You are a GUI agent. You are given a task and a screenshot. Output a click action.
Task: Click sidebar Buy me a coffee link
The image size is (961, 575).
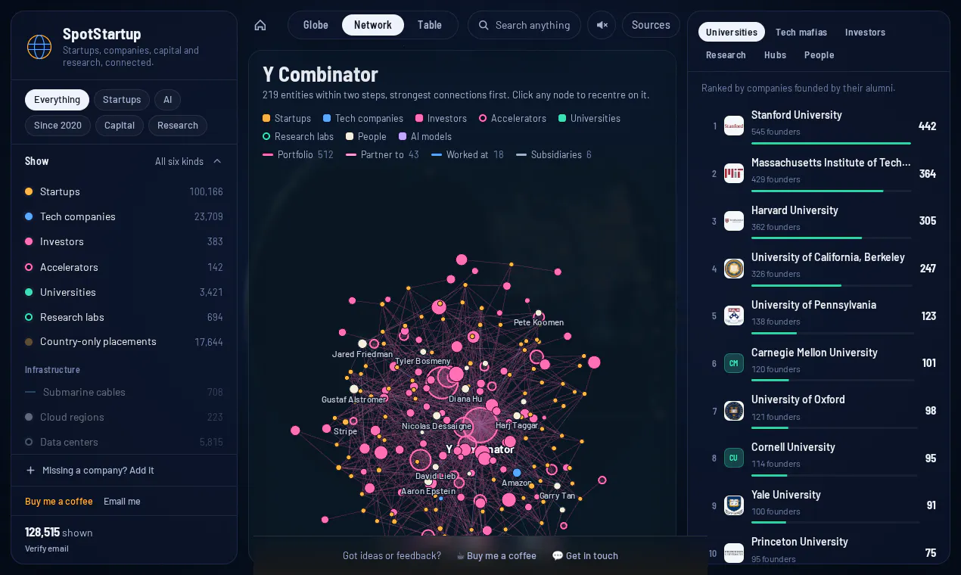[59, 501]
